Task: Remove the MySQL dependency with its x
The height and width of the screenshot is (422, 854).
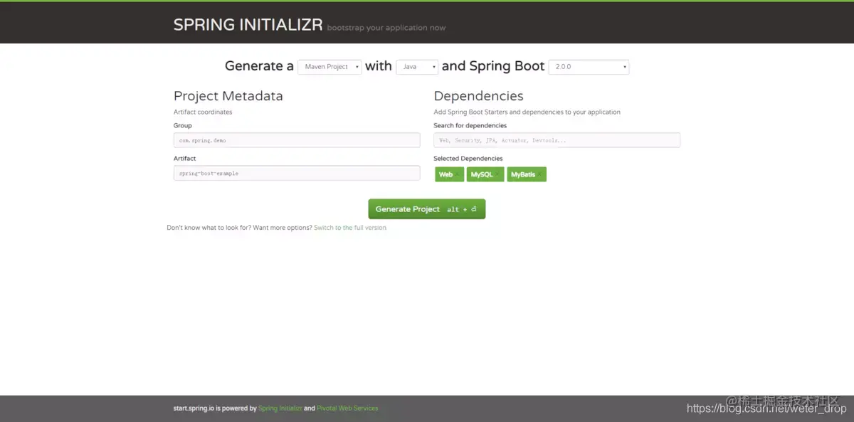Action: pos(497,174)
